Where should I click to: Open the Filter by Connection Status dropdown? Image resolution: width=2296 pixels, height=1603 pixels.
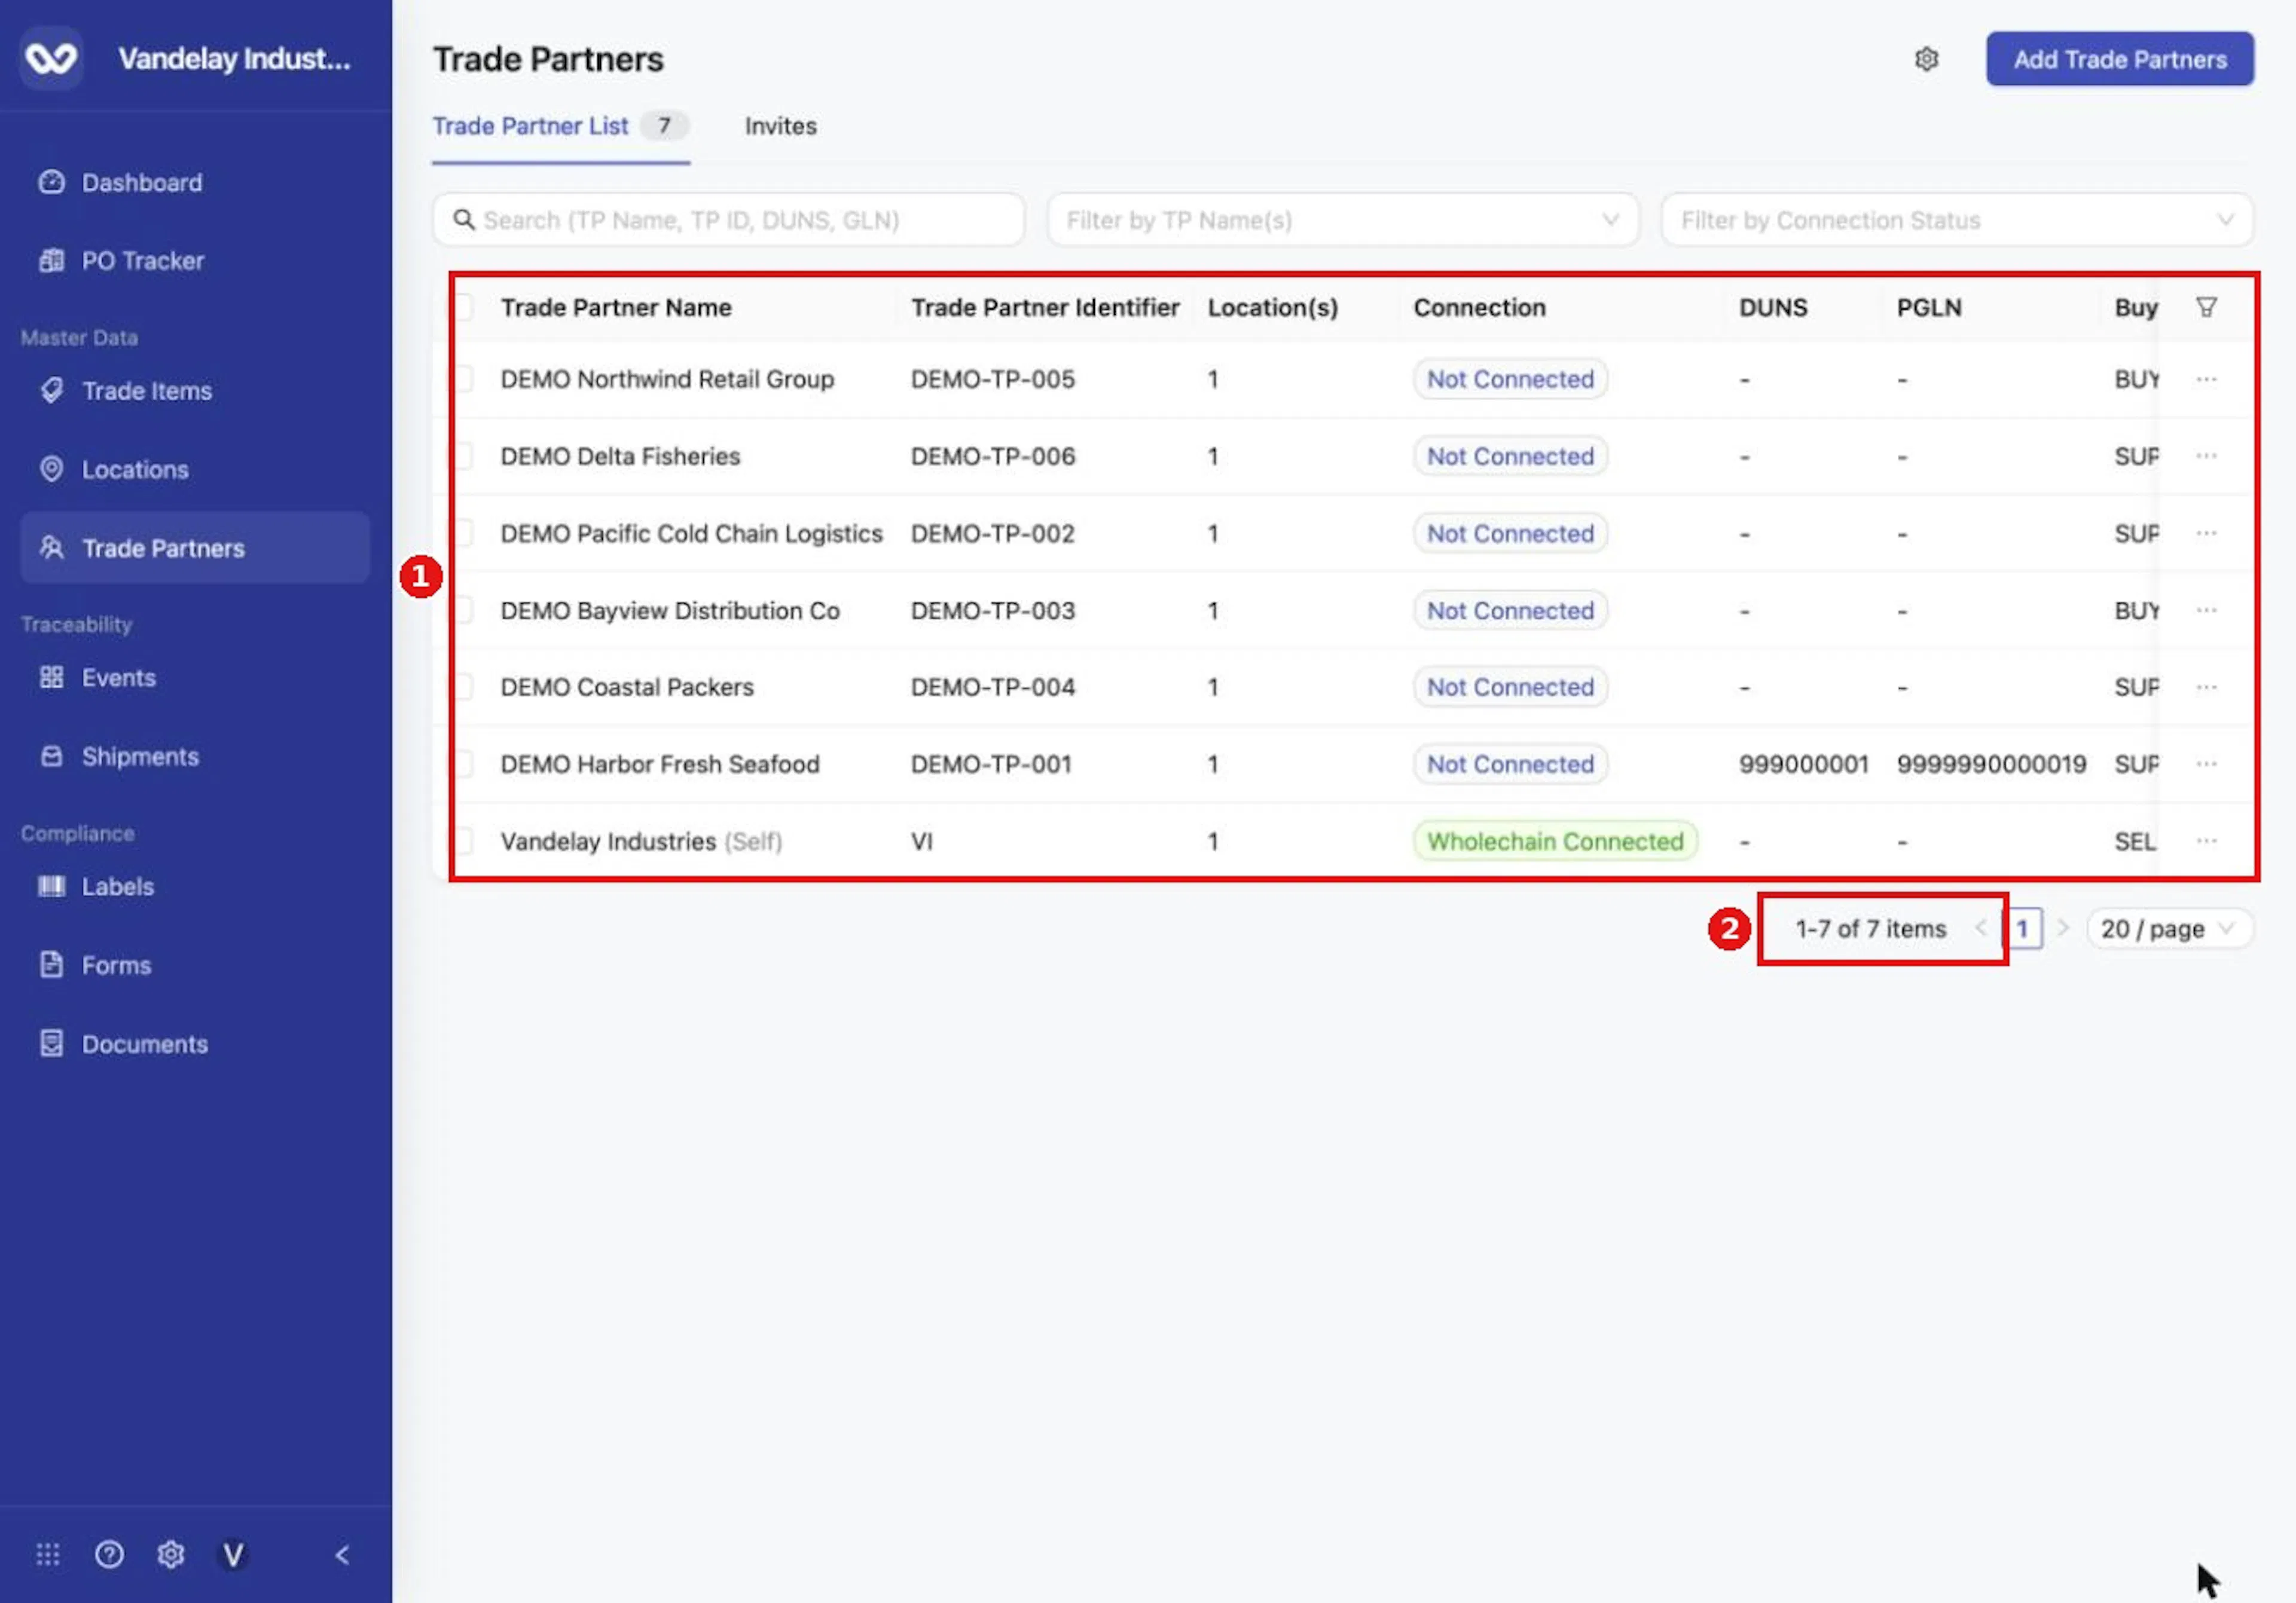[x=1956, y=220]
